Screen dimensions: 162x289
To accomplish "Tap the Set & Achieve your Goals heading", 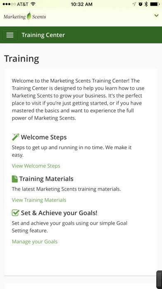I will tap(59, 213).
